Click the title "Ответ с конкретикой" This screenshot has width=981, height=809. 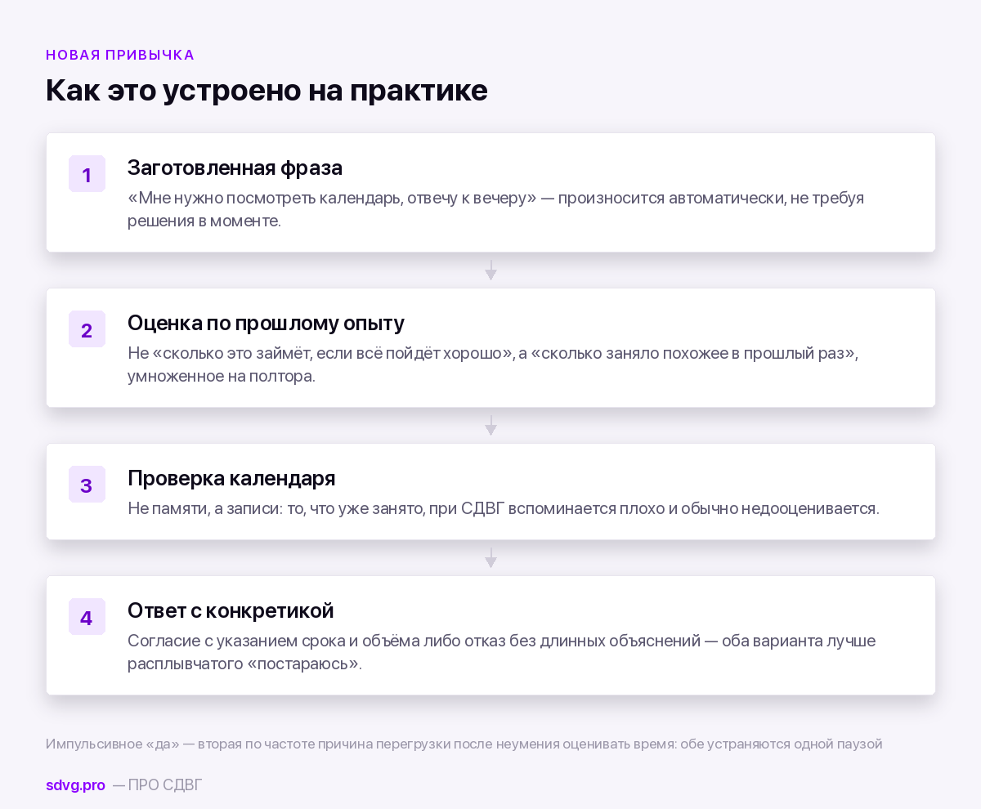click(x=231, y=610)
